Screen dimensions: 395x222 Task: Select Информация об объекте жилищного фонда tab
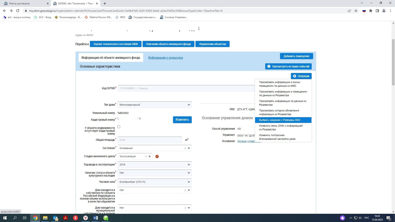(x=111, y=57)
